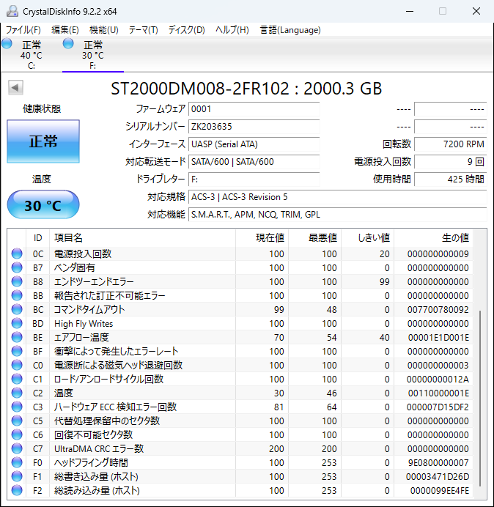Open the 機能(U) menu
494x507 pixels.
(104, 30)
